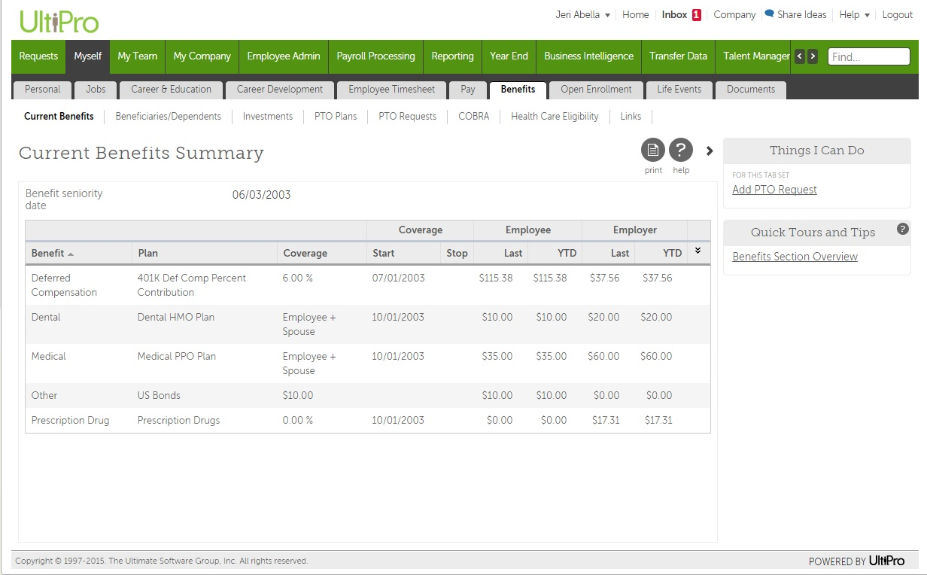Viewport: 927px width, 575px height.
Task: Switch to the Benefits tab
Action: pos(518,90)
